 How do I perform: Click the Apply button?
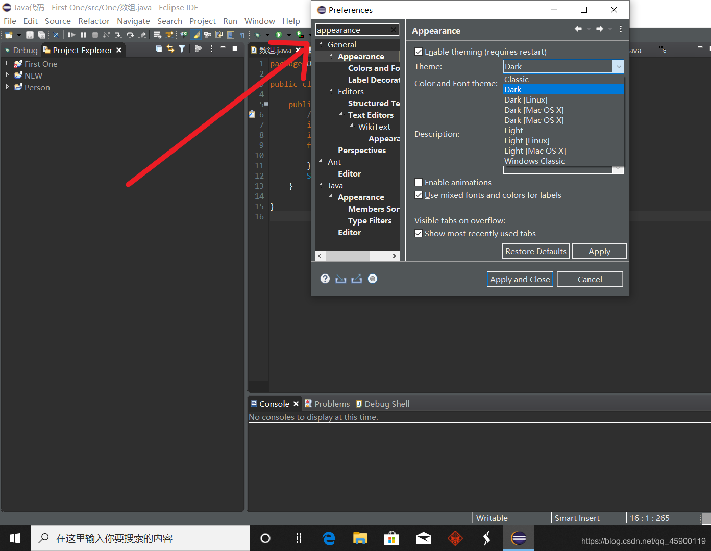coord(599,251)
